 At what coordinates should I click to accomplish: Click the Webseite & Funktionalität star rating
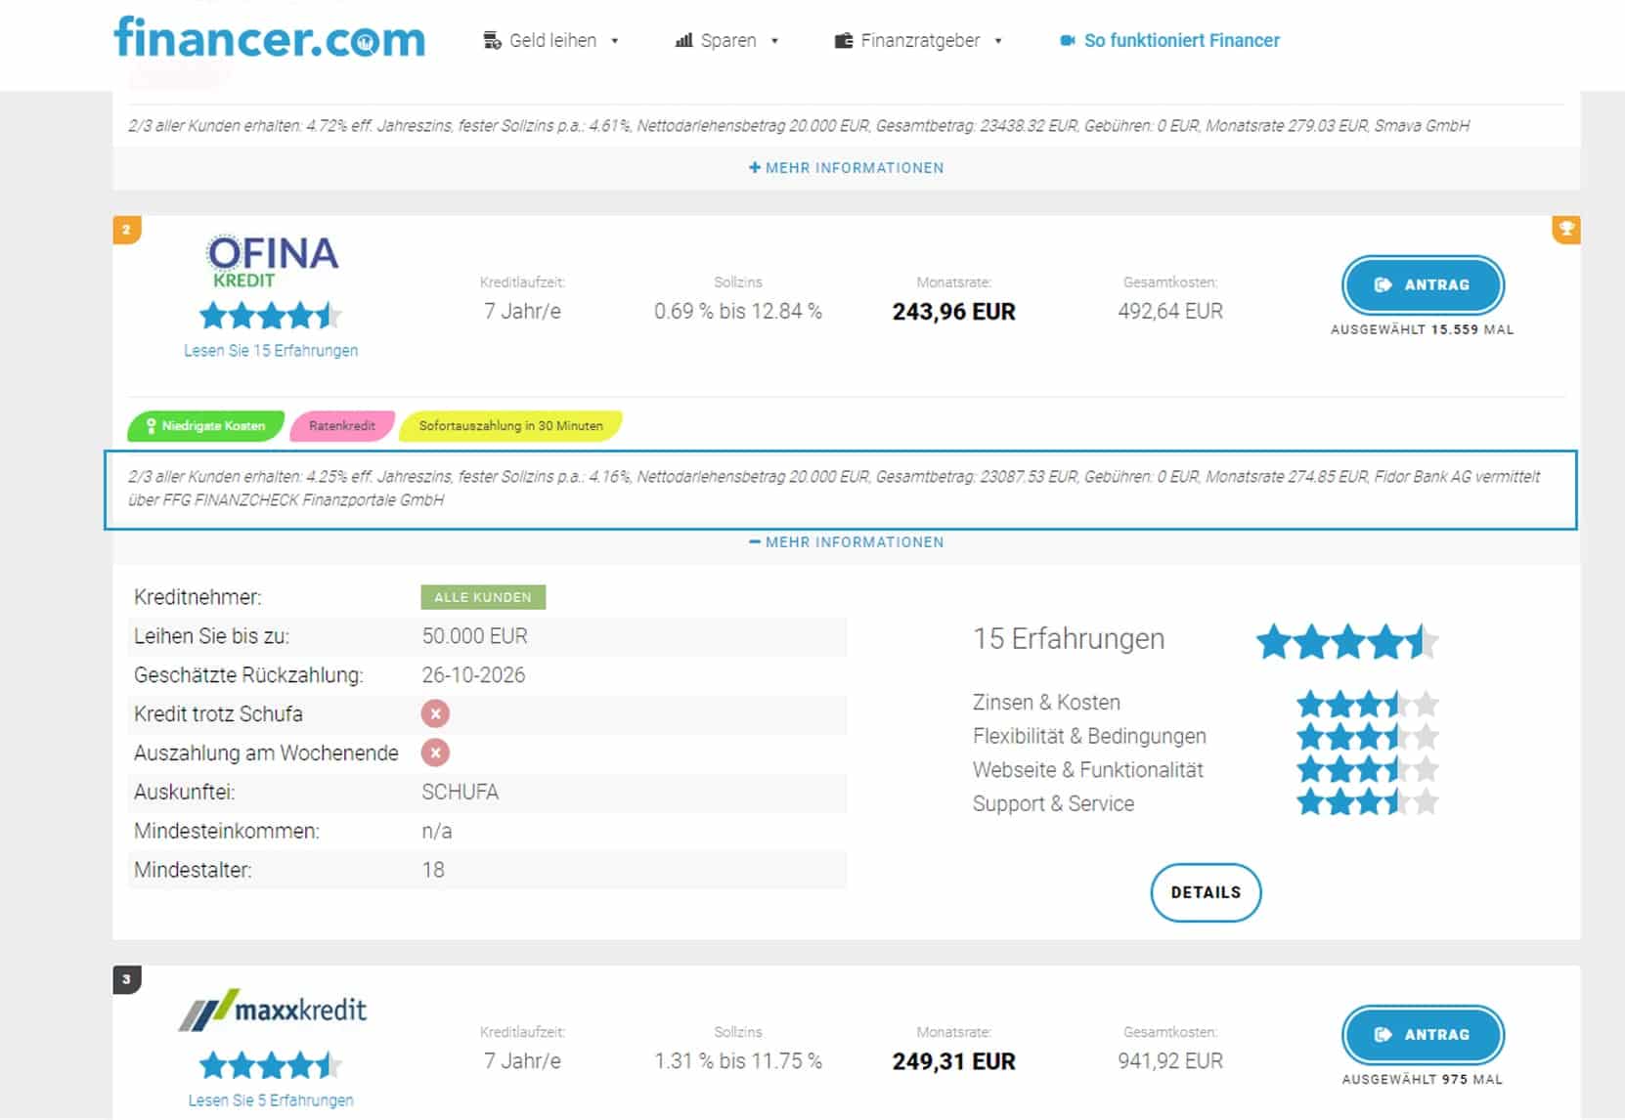[1367, 769]
